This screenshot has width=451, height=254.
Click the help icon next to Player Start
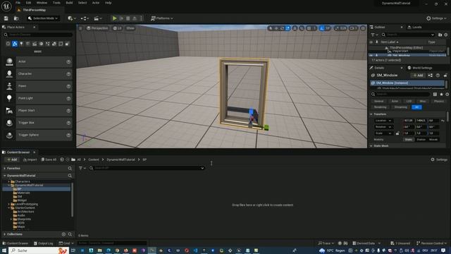pos(68,111)
